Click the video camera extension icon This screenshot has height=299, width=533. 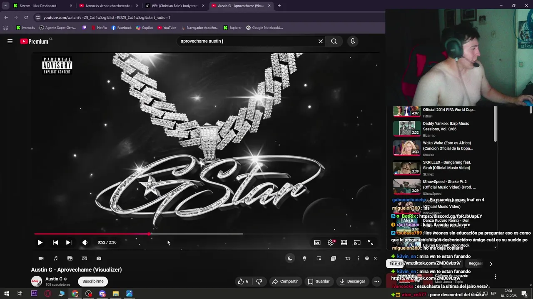pos(41,258)
